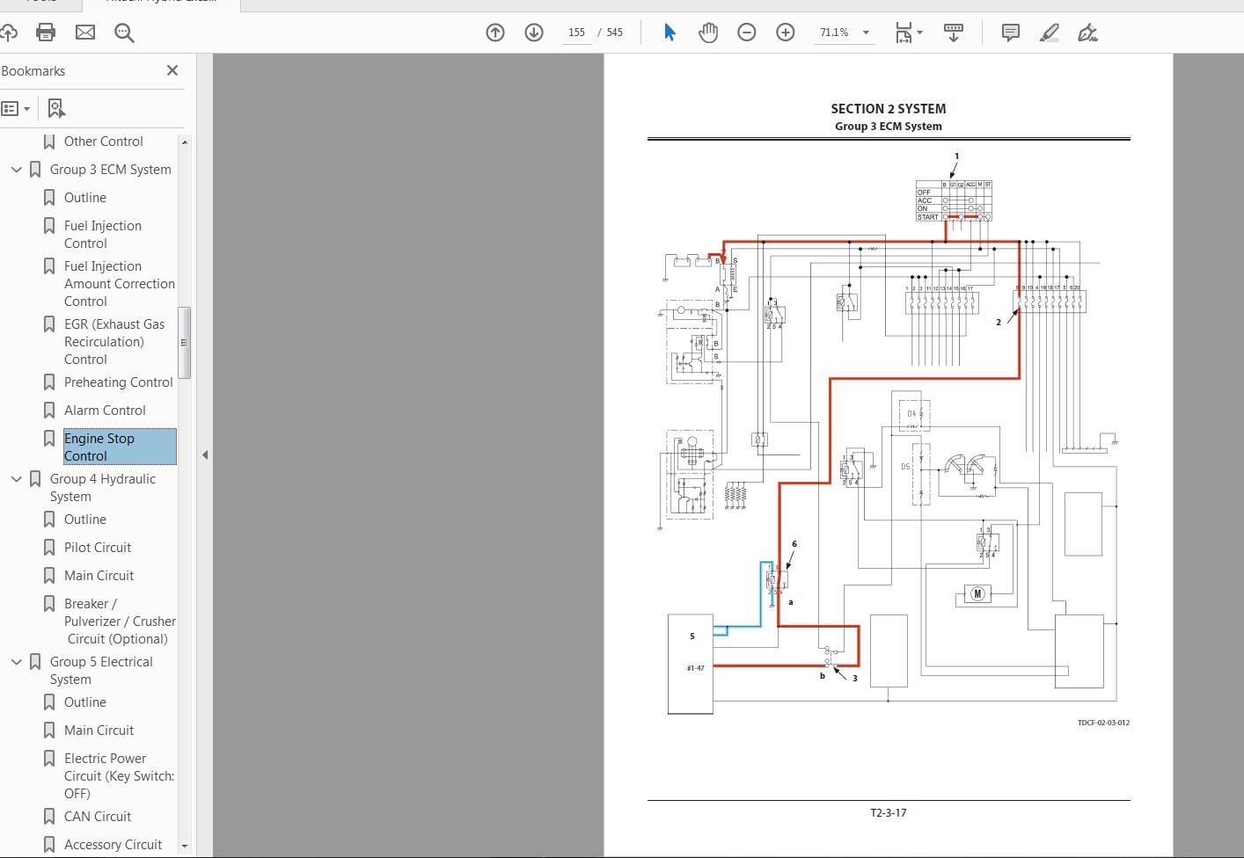This screenshot has width=1244, height=858.
Task: Open the zoom percentage dropdown
Action: (x=866, y=33)
